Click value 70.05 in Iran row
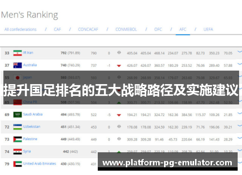Viewport: 242px width, 175px height. pyautogui.click(x=228, y=53)
